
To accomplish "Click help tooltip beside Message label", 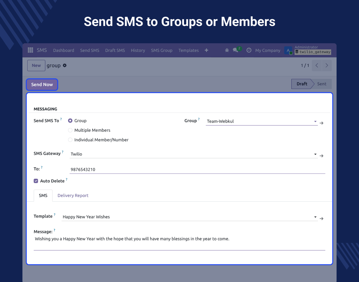I will [x=54, y=230].
